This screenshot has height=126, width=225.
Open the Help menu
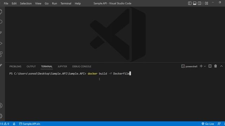pos(78,3)
